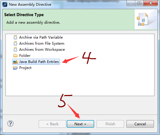
Task: Click the disabled Back button
Action: click(x=52, y=124)
